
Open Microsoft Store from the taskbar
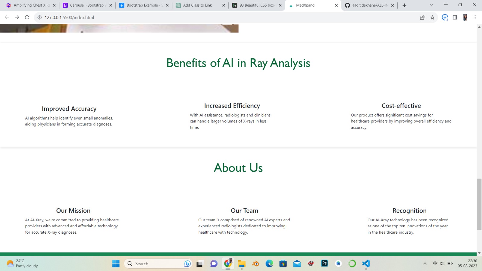(283, 264)
